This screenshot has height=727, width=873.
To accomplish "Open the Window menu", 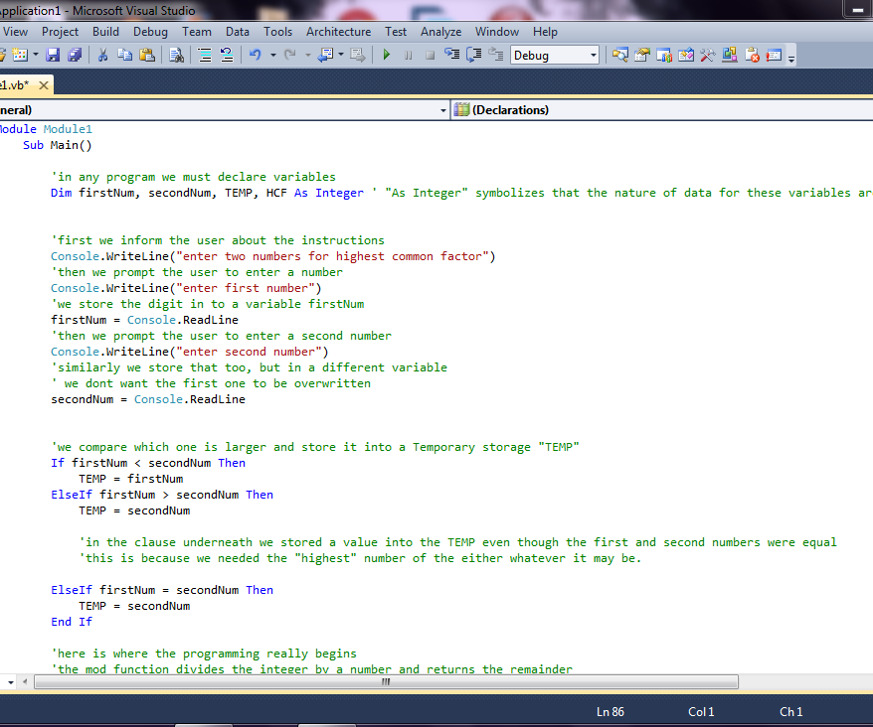I will coord(496,32).
